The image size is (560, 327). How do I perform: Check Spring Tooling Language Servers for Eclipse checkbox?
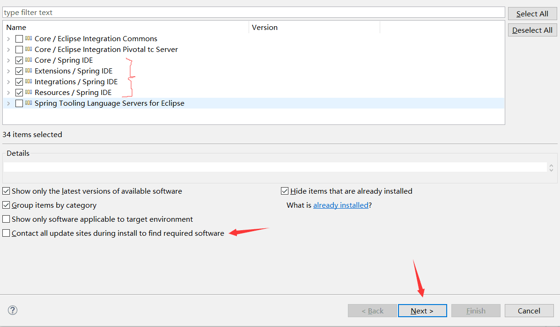pos(19,103)
